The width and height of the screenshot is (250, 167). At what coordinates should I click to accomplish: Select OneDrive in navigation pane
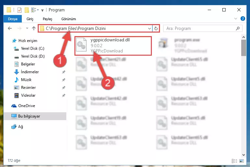(23, 106)
